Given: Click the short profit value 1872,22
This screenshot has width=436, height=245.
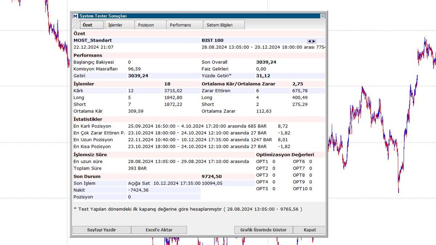Looking at the screenshot, I should tap(173, 105).
